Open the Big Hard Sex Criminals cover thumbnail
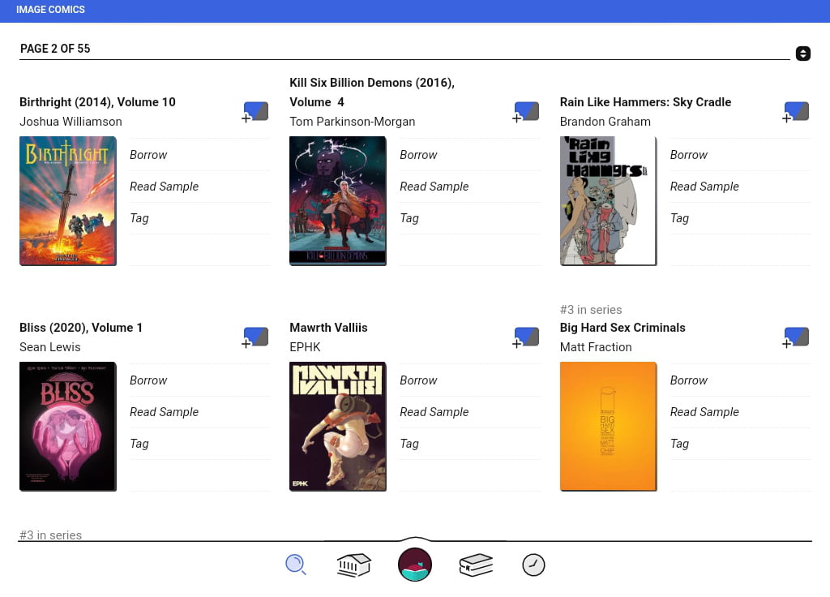The width and height of the screenshot is (830, 597). (x=608, y=427)
